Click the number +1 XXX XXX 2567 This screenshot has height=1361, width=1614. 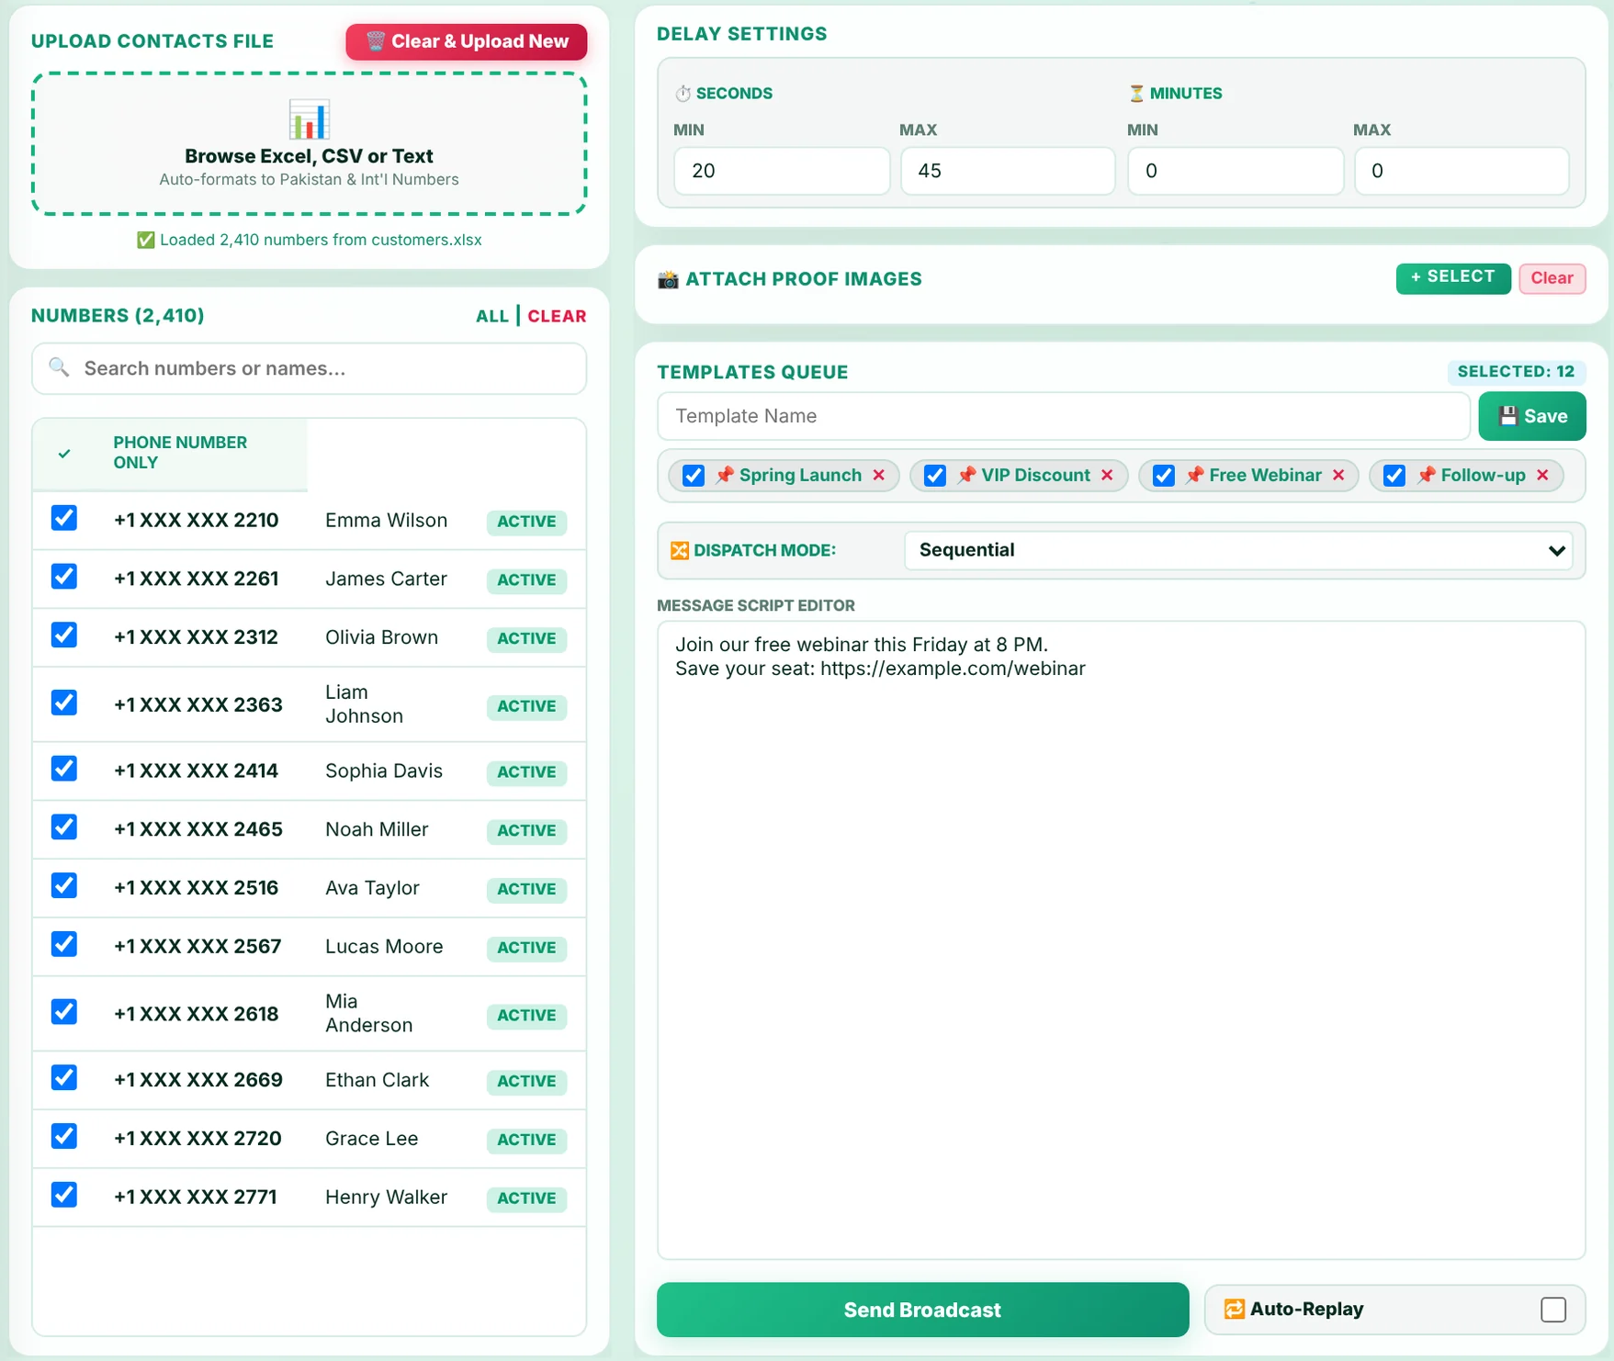pos(198,946)
